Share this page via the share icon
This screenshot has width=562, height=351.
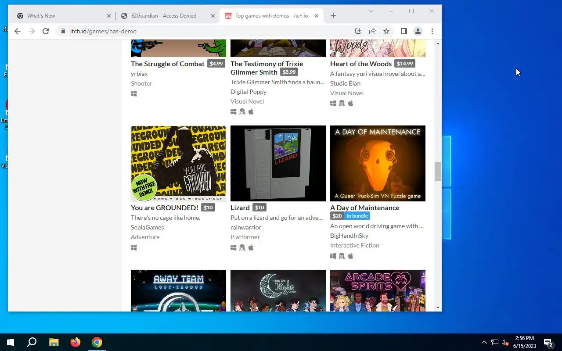point(372,31)
